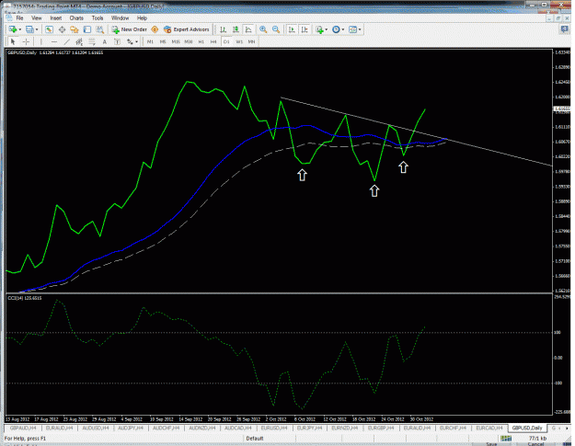Switch to the AUDUSD,H4 chart tab
Screen dimensions: 575x446
click(95, 428)
